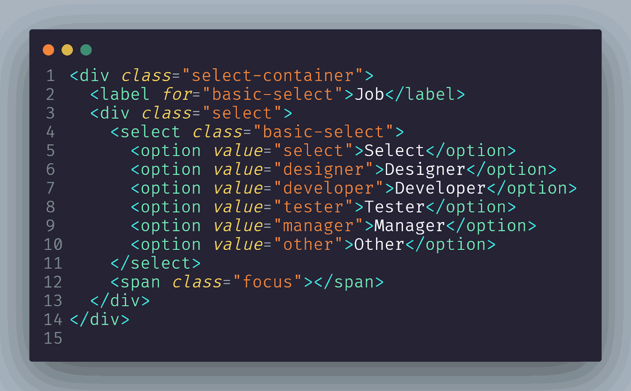Image resolution: width=631 pixels, height=391 pixels.
Task: Click the empty line 15 number
Action: click(53, 339)
